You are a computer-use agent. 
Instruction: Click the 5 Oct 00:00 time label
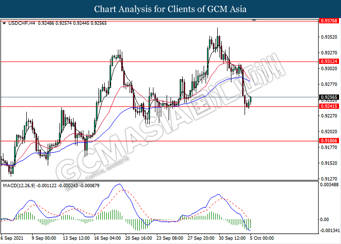(262, 238)
